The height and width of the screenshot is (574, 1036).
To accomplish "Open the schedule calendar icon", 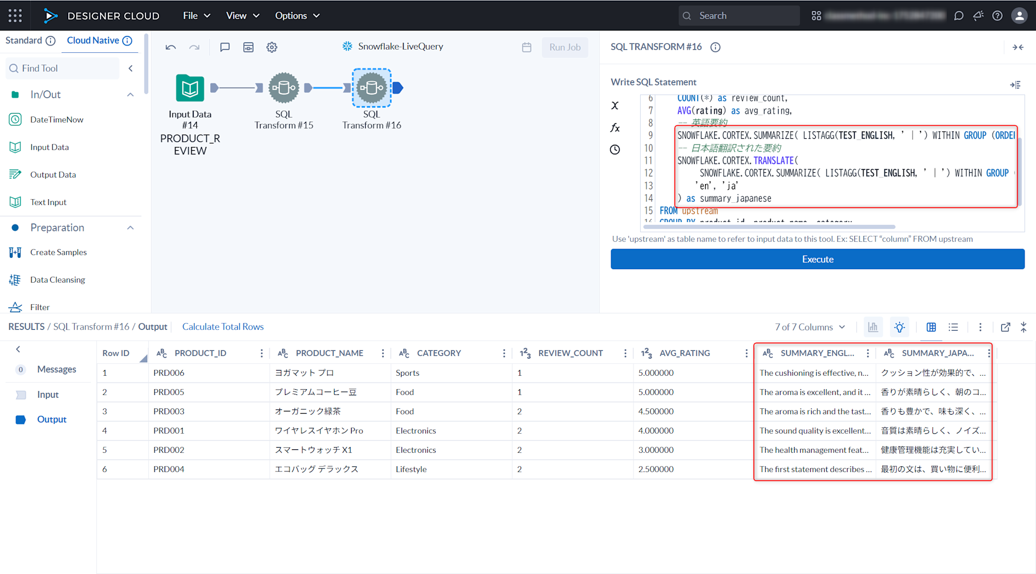I will click(527, 47).
